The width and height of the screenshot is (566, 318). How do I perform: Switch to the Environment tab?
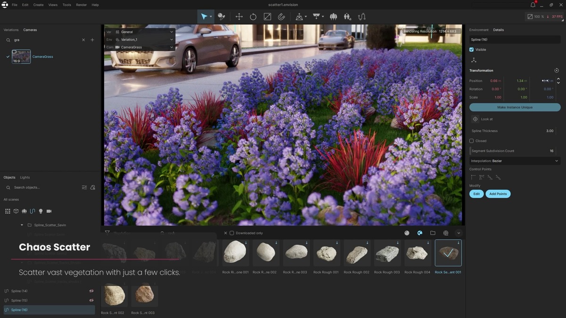coord(479,30)
